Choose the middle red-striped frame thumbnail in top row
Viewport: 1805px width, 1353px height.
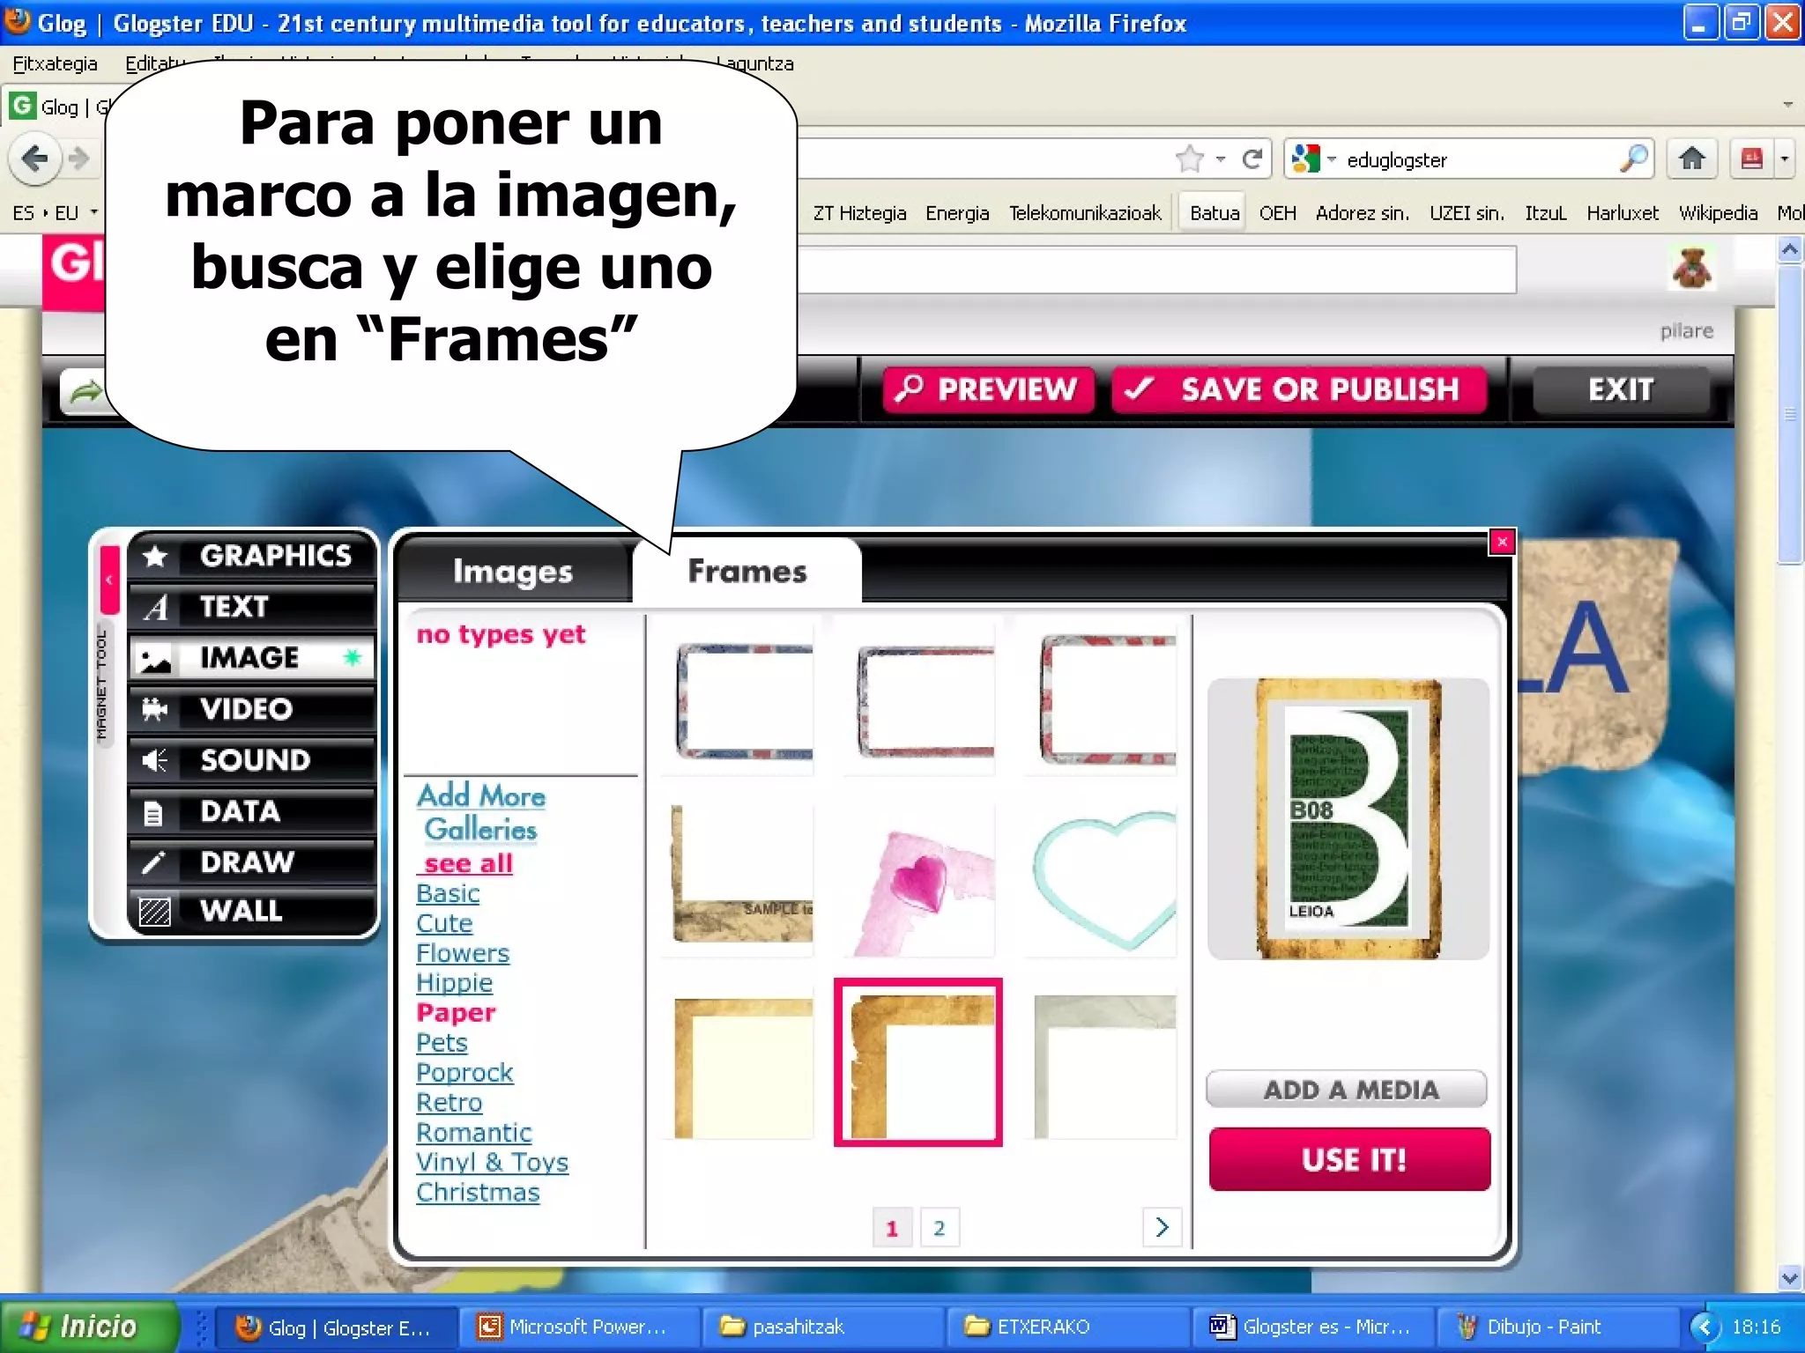point(918,700)
